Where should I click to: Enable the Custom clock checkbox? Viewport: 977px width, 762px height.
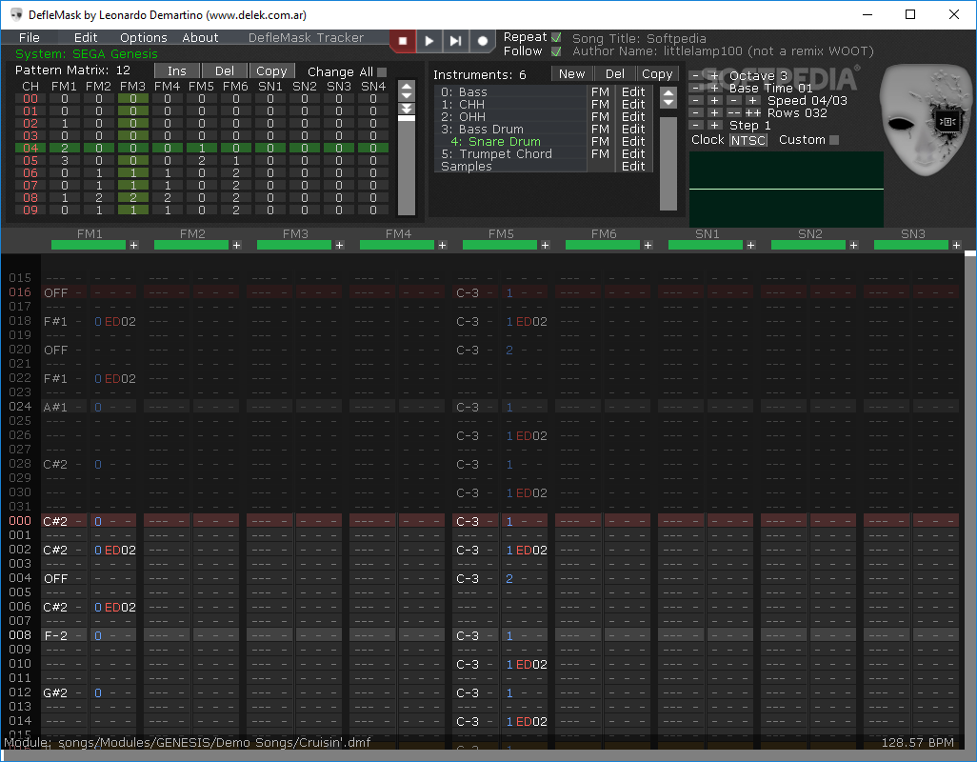[834, 140]
